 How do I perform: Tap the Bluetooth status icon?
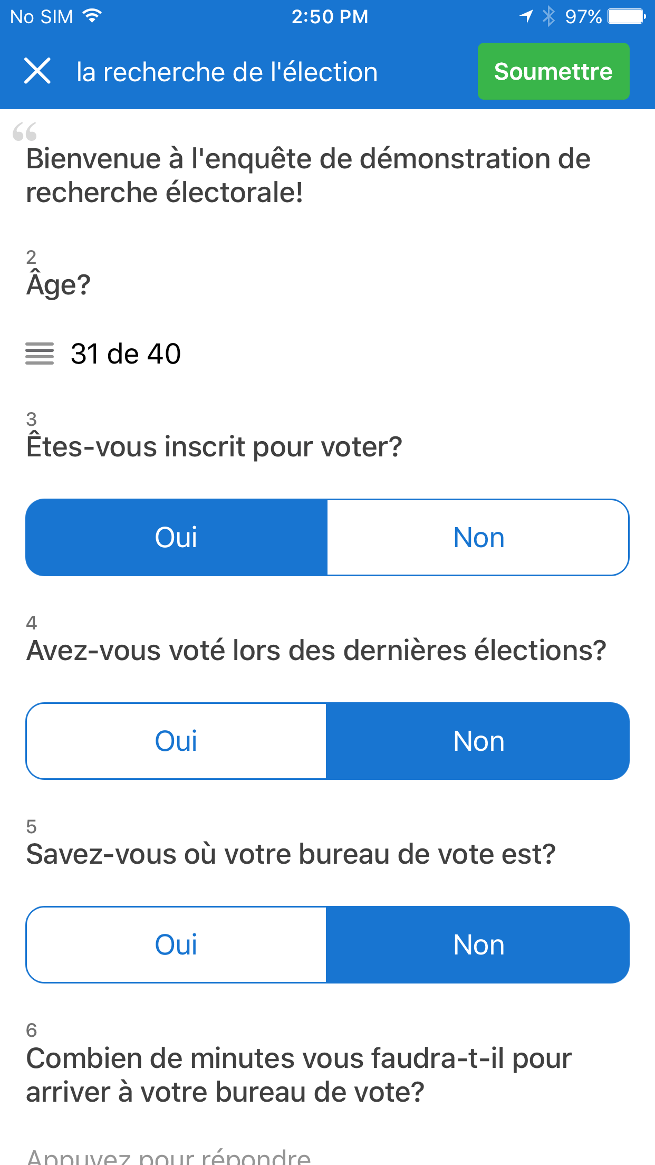(549, 16)
